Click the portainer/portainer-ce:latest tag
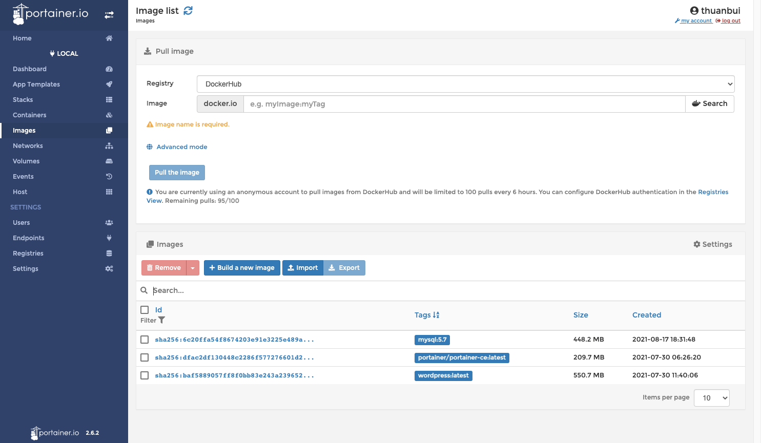Viewport: 761px width, 443px height. click(462, 357)
